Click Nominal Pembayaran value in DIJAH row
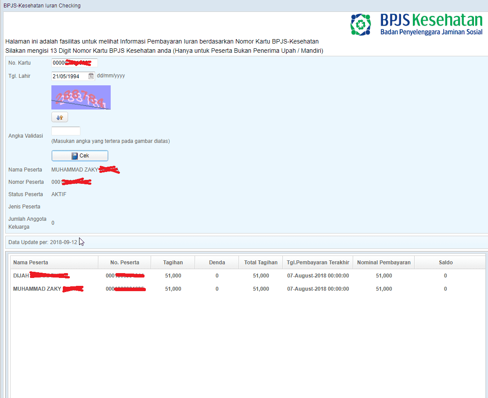This screenshot has width=488, height=398. point(384,275)
